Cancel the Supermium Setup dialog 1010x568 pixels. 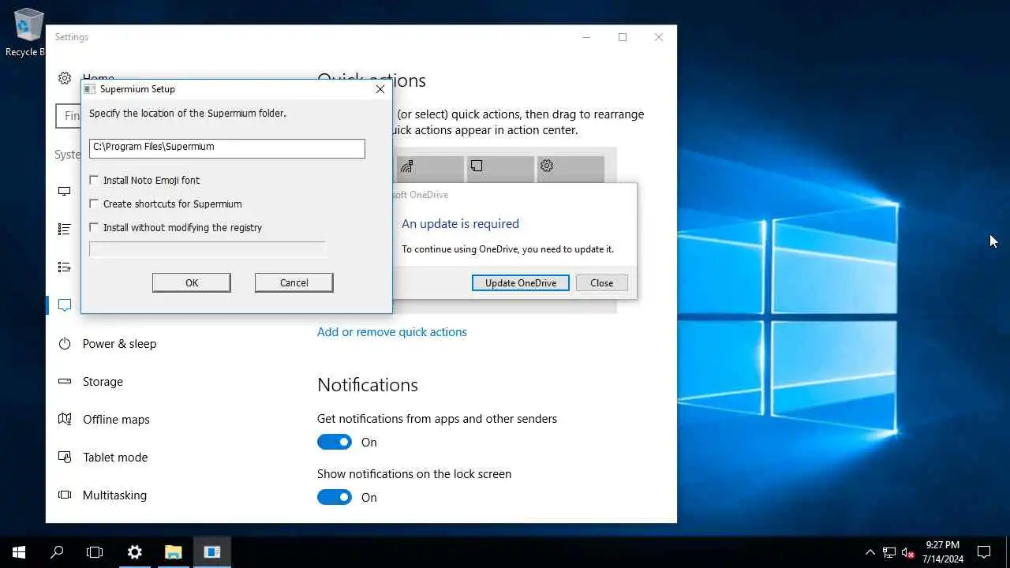pyautogui.click(x=294, y=282)
